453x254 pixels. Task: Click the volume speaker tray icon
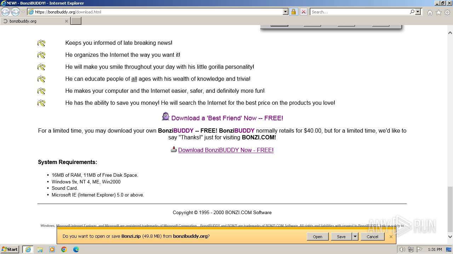point(402,250)
